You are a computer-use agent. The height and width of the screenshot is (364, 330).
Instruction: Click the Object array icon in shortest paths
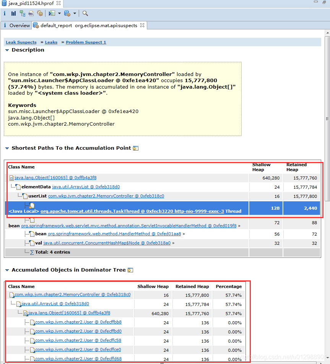click(x=11, y=178)
